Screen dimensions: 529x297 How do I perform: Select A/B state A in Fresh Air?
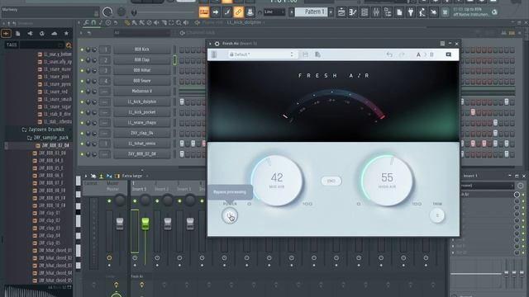pos(418,54)
